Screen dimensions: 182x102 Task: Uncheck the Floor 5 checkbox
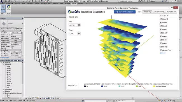click(x=161, y=36)
